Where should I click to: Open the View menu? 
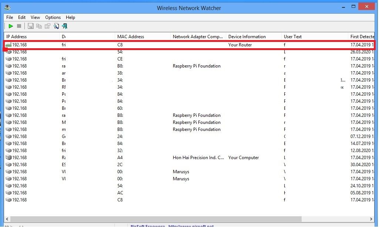click(36, 17)
